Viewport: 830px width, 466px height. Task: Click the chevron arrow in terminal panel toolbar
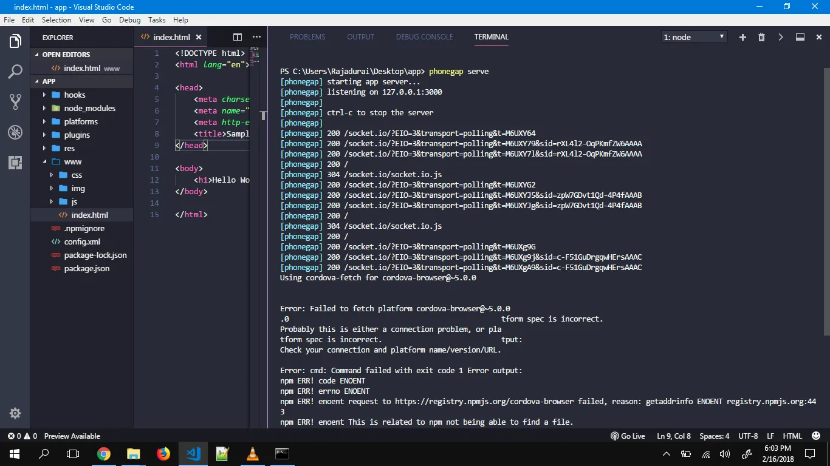pos(781,37)
